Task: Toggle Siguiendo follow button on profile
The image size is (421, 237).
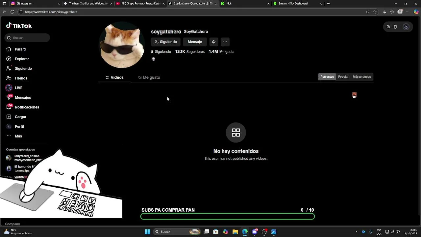Action: click(166, 42)
